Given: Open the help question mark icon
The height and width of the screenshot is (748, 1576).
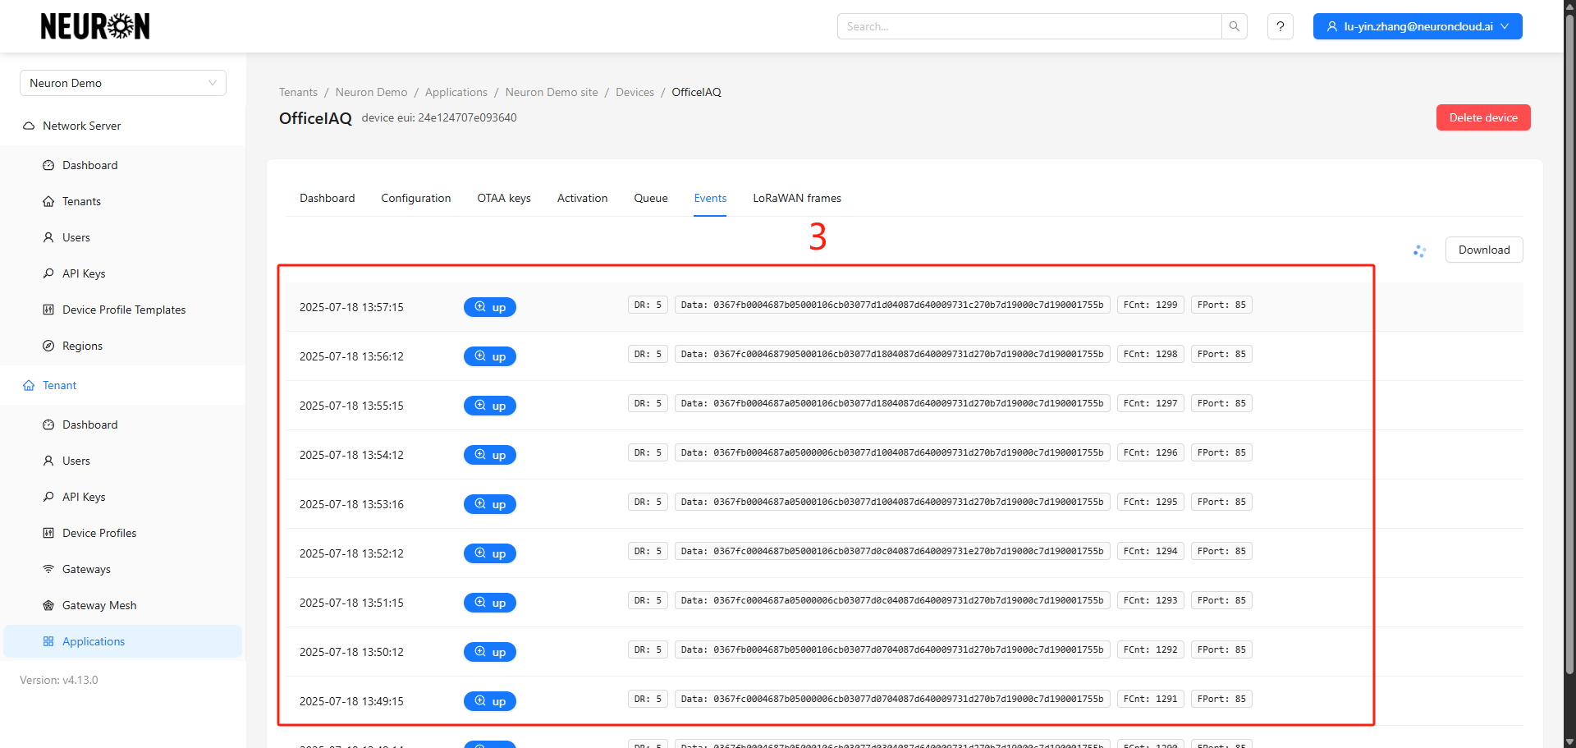Looking at the screenshot, I should pyautogui.click(x=1280, y=26).
